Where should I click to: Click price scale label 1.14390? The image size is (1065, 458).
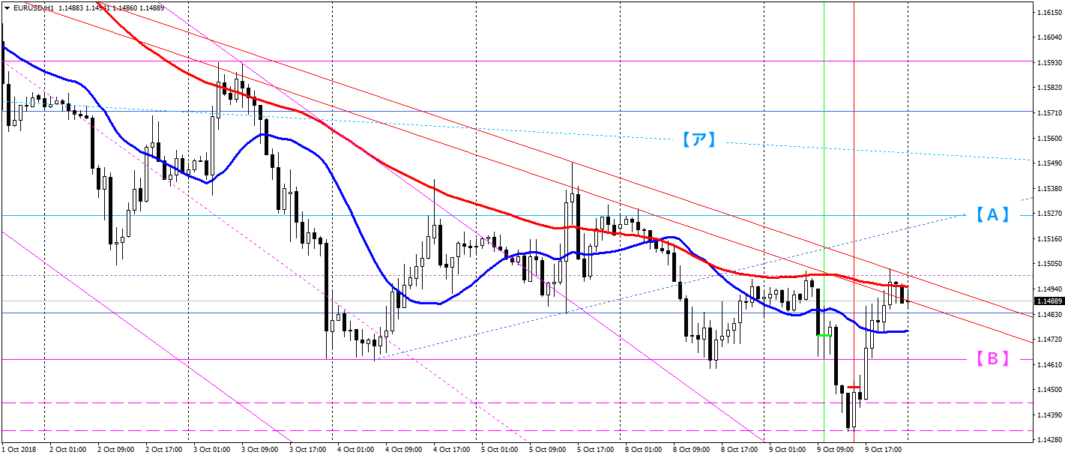1049,415
